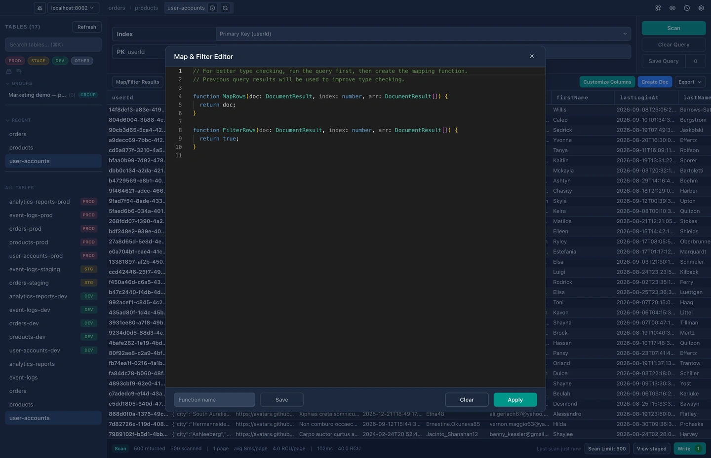Click the database stack icon under filters
This screenshot has width=711, height=458.
pyautogui.click(x=9, y=71)
